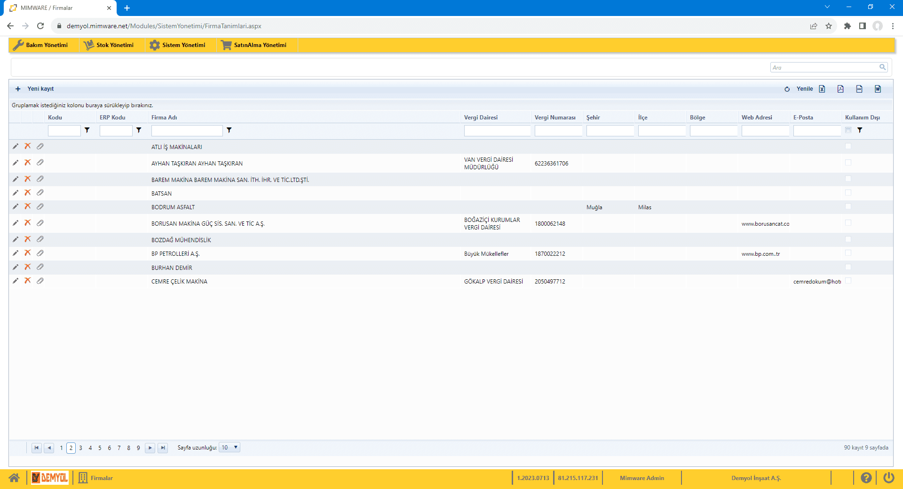
Task: Export the company list to Word
Action: coord(878,89)
